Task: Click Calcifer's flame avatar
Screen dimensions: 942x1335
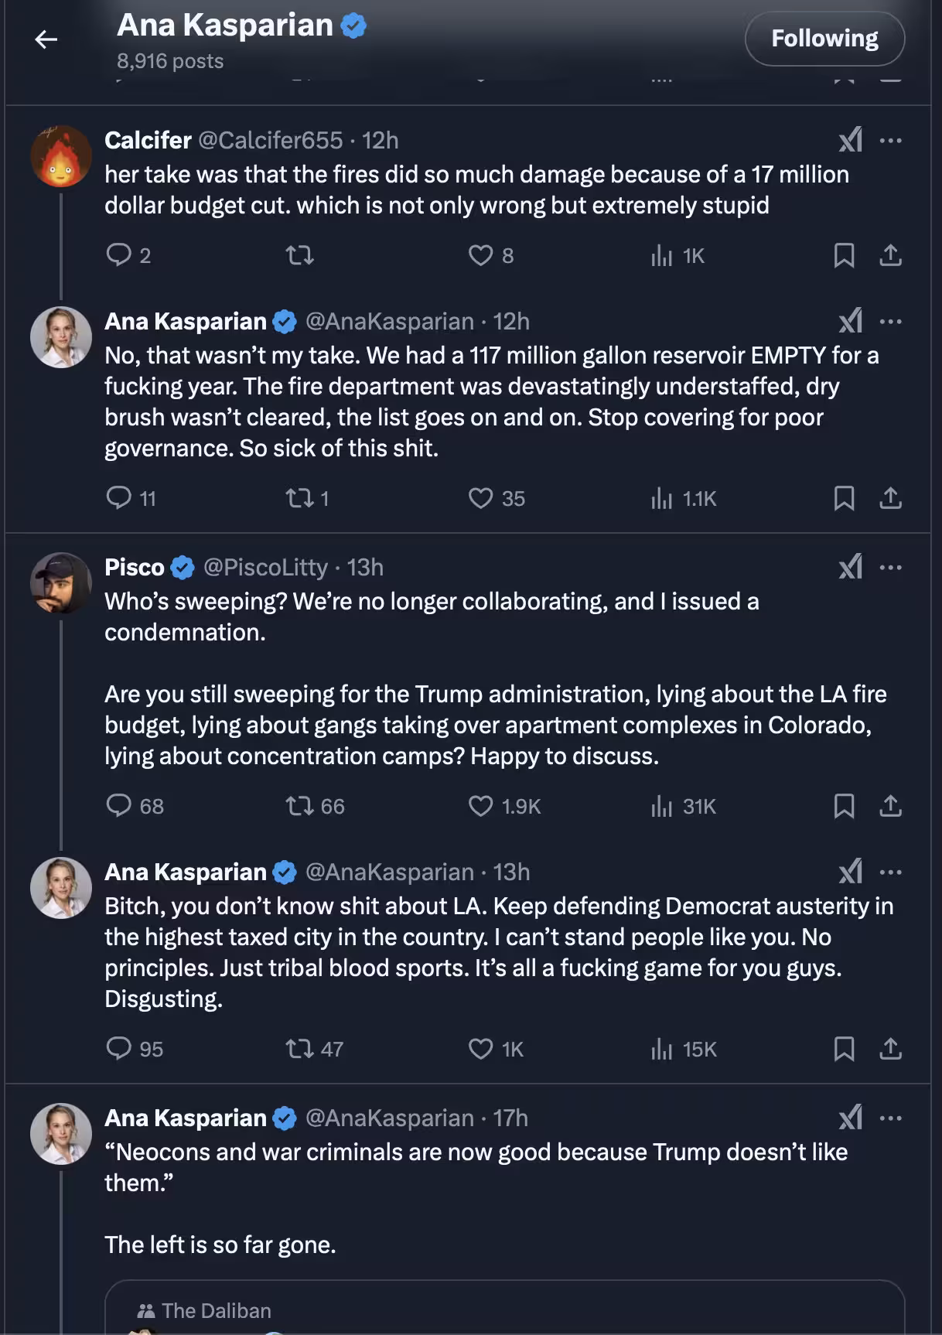Action: tap(61, 157)
